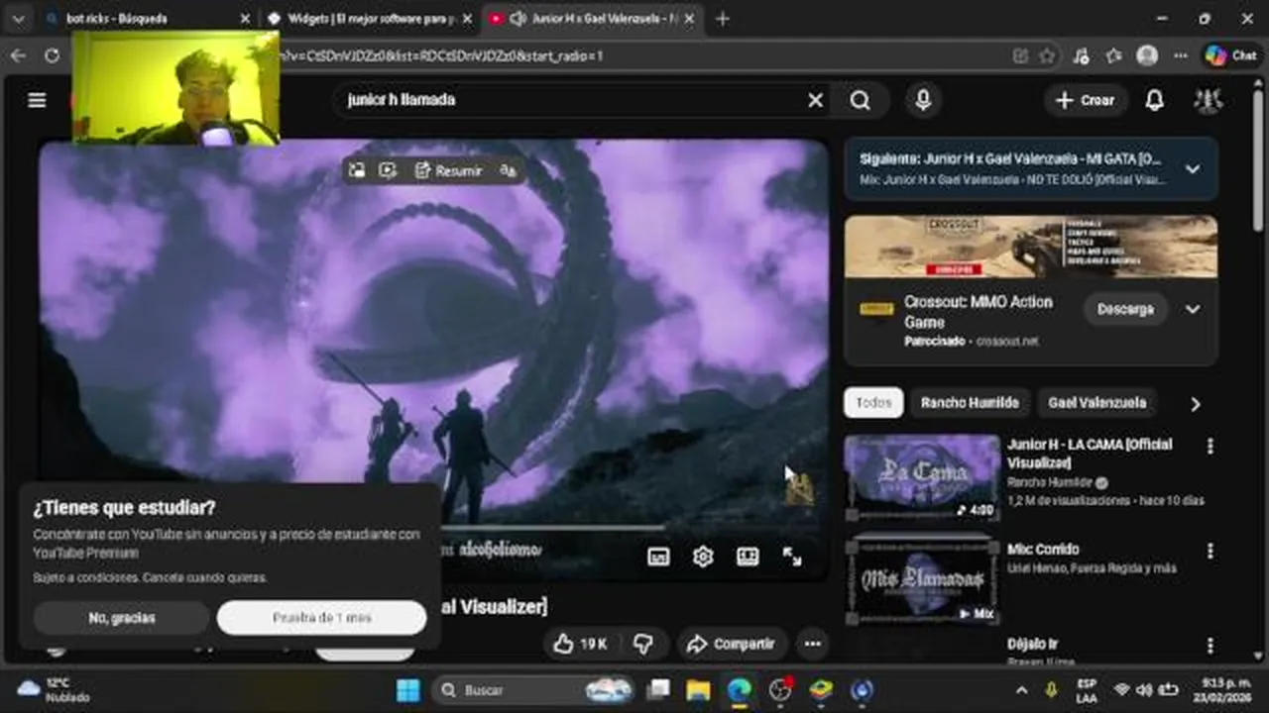This screenshot has width=1269, height=713.
Task: Click the Compartir share button
Action: tap(733, 645)
